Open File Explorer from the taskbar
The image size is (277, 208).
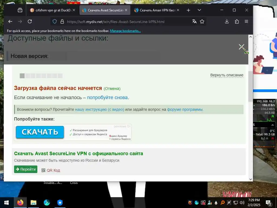point(33,203)
